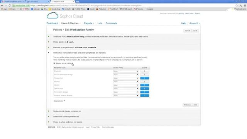Open the Mail bookmark
The height and width of the screenshot is (139, 247).
[x=27, y=9]
